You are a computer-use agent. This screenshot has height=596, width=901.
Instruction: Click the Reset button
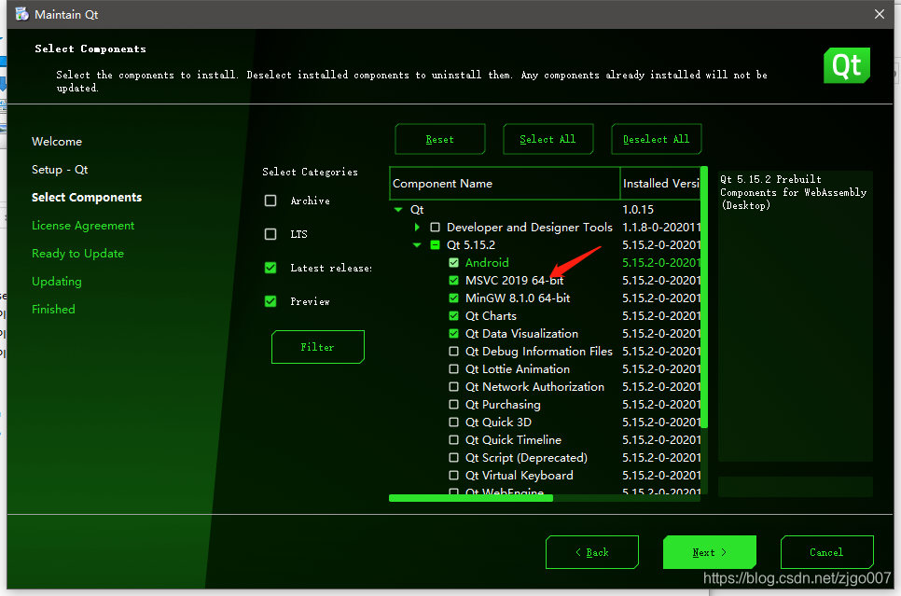[x=440, y=139]
